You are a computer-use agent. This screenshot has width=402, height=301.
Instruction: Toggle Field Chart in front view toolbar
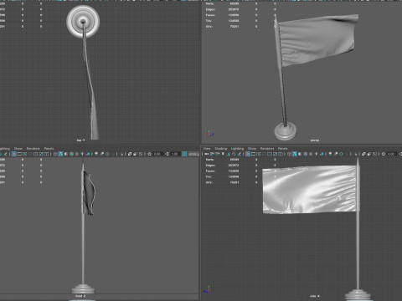pos(36,154)
